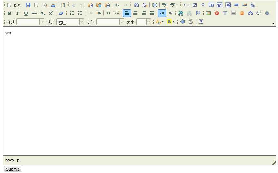Open the 字体 font dropdown

point(110,22)
